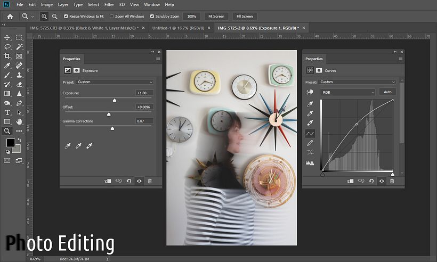
Task: Switch to the Untitled-1 document tab
Action: [x=178, y=27]
